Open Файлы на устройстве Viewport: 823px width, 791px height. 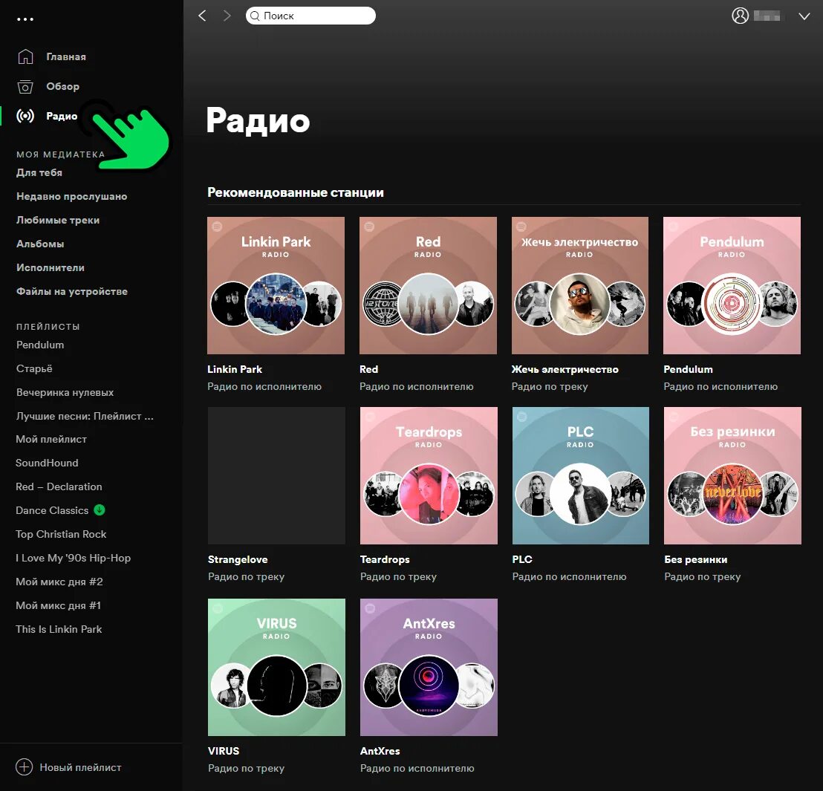72,291
